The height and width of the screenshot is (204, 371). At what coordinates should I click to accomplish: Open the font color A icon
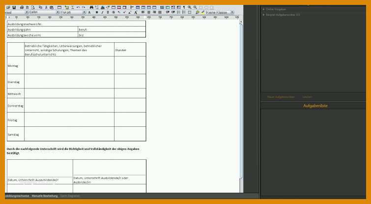pos(89,12)
